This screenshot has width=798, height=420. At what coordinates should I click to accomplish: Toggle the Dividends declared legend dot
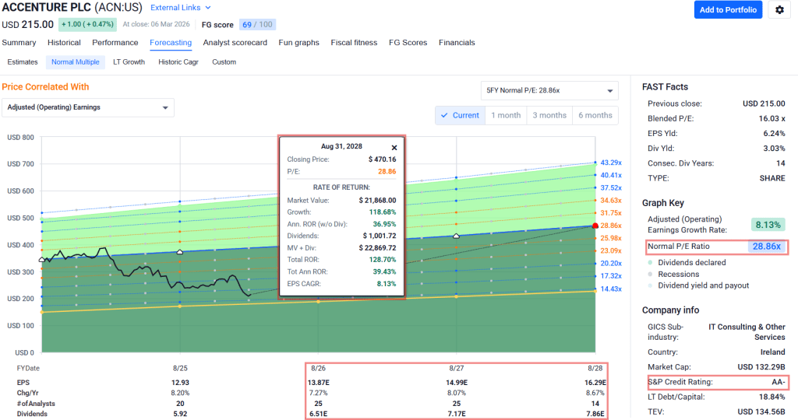[651, 263]
